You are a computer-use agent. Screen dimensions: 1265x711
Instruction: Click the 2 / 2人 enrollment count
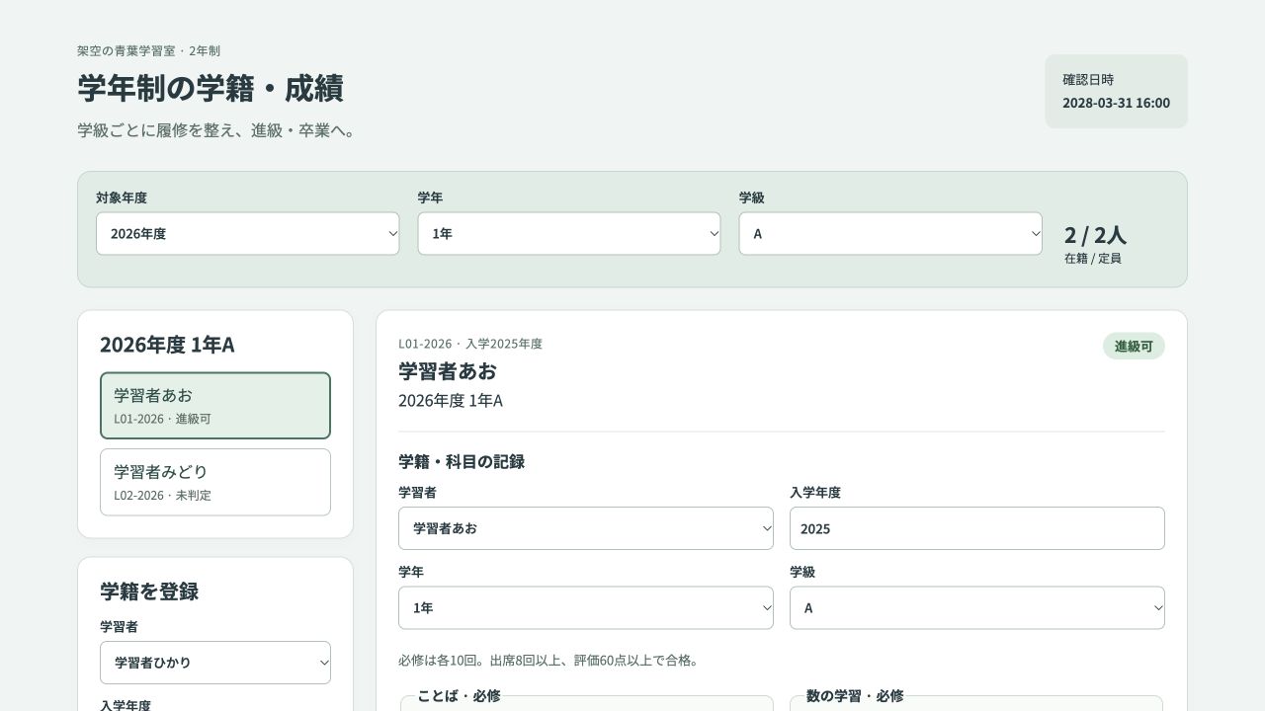click(1095, 235)
